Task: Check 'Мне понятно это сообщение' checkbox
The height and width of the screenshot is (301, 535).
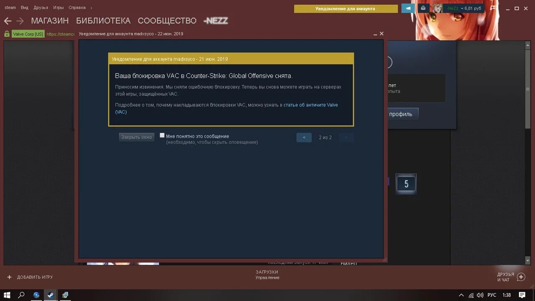Action: point(162,135)
